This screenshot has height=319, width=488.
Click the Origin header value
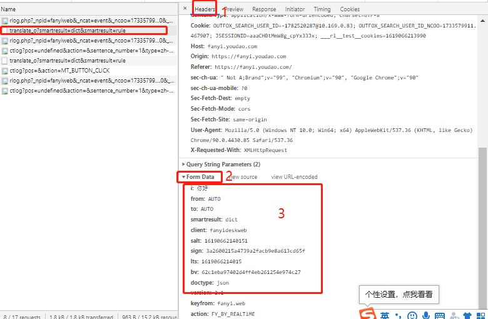248,57
